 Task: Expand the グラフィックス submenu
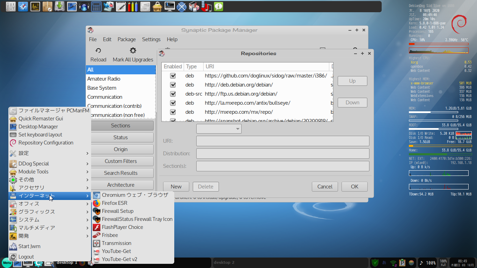[x=50, y=212]
